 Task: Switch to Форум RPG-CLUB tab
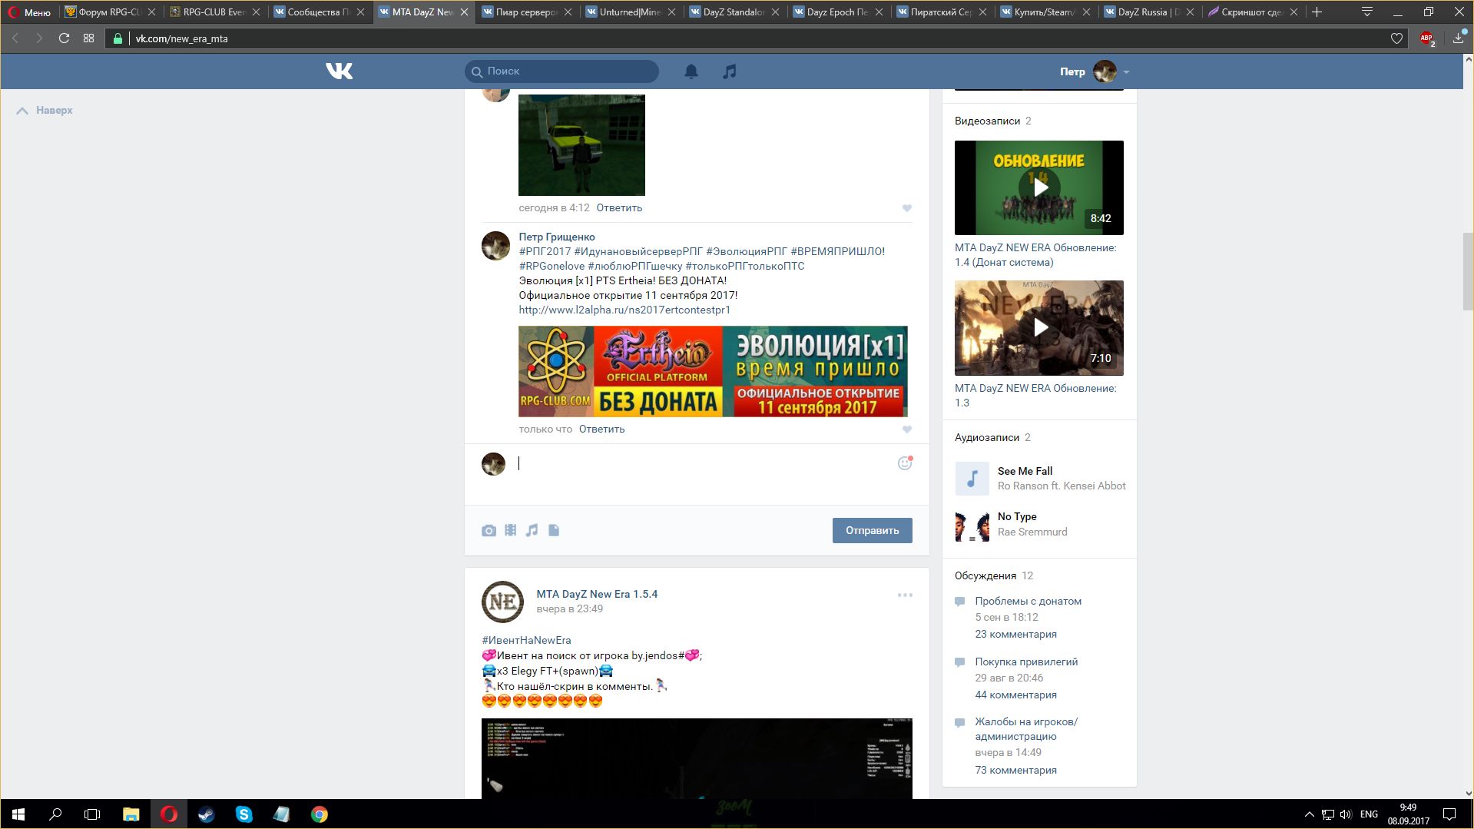[x=109, y=12]
